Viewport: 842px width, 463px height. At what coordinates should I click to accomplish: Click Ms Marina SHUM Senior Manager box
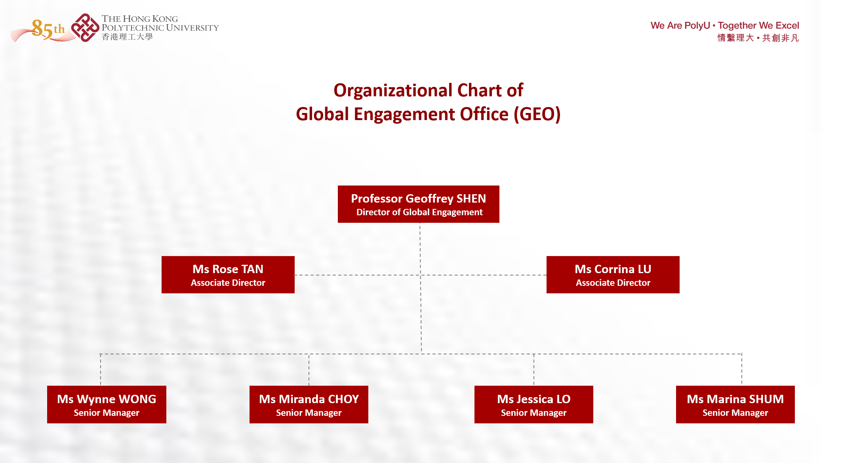pyautogui.click(x=735, y=404)
